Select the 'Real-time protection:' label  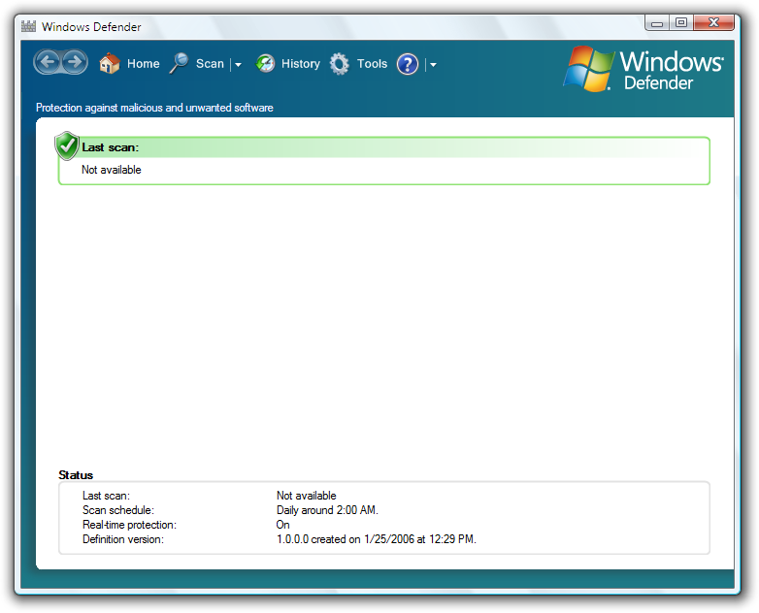point(129,525)
